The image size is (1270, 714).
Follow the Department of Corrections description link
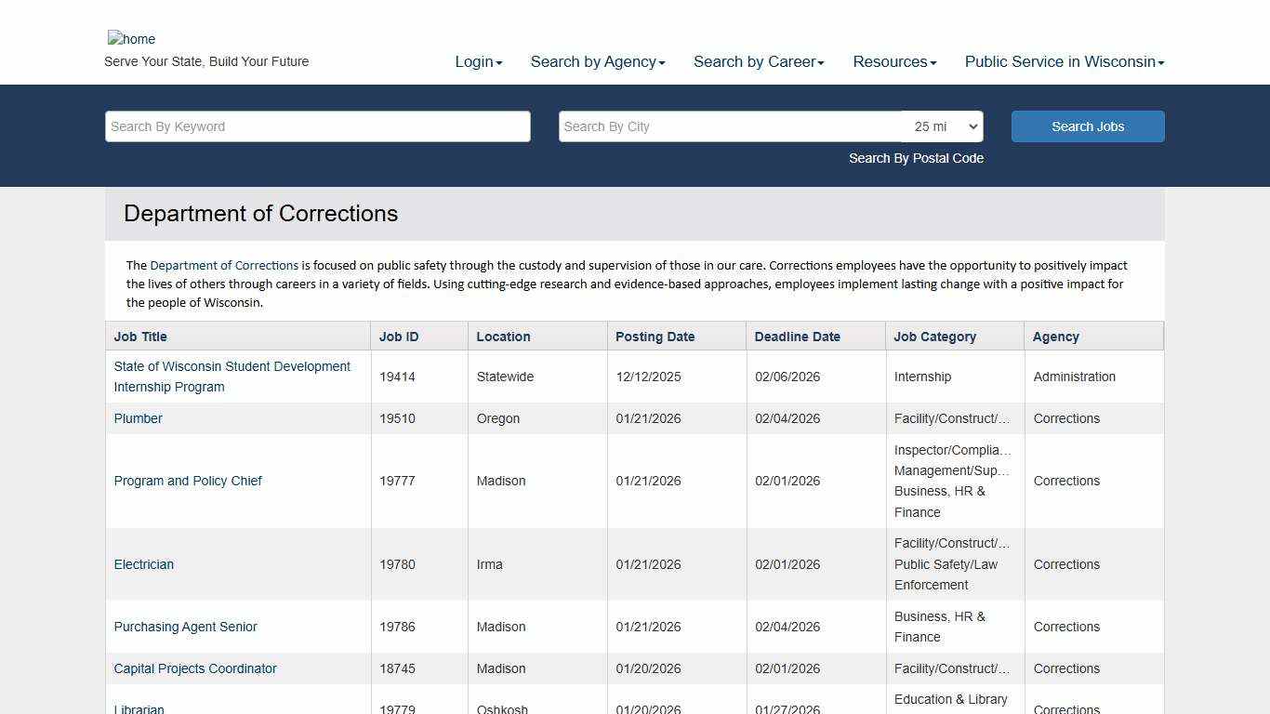(224, 265)
